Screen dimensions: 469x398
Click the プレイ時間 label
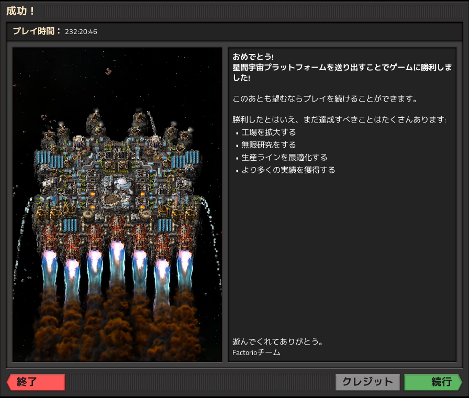[x=37, y=31]
